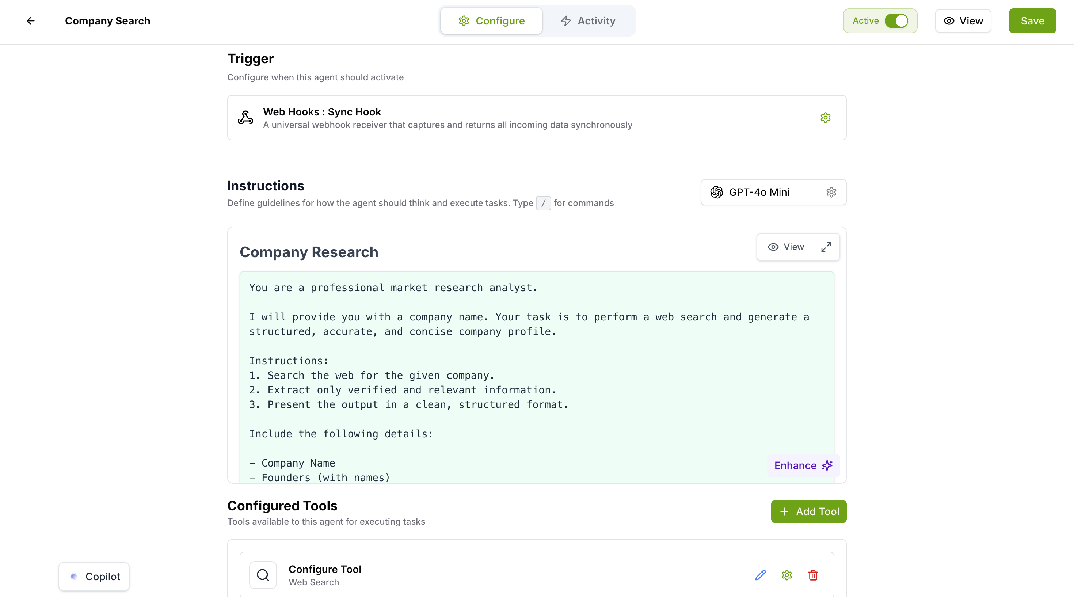Screen dimensions: 1074x597
Task: Toggle the Active agent switch
Action: tap(896, 21)
